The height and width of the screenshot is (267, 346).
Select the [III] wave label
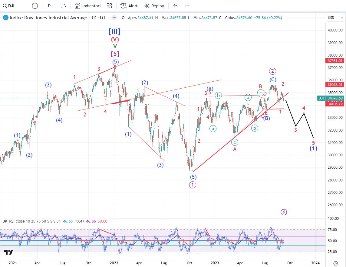pyautogui.click(x=115, y=31)
